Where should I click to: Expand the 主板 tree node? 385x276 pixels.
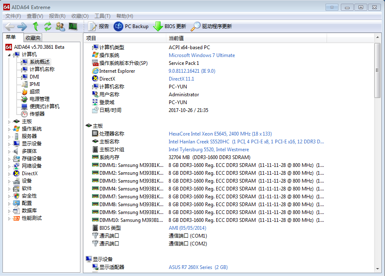(9, 121)
